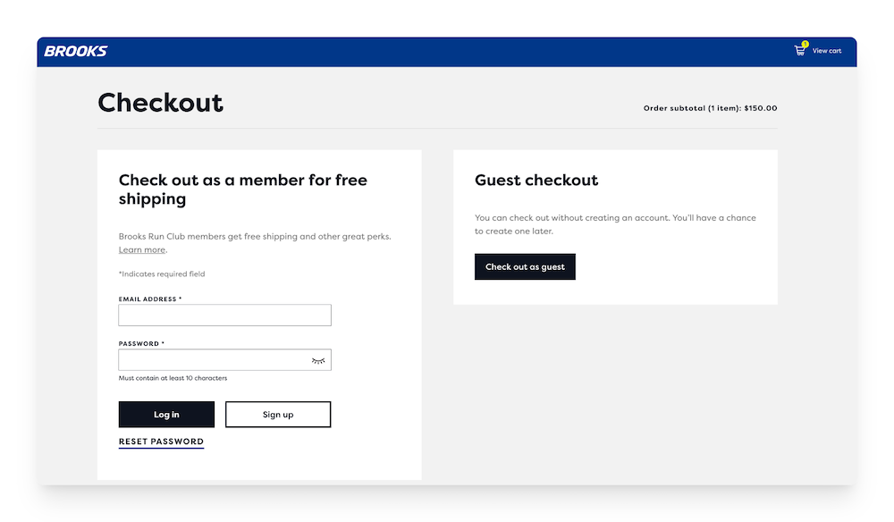Viewport: 894px width, 522px height.
Task: Toggle password visibility eye icon
Action: [x=318, y=360]
